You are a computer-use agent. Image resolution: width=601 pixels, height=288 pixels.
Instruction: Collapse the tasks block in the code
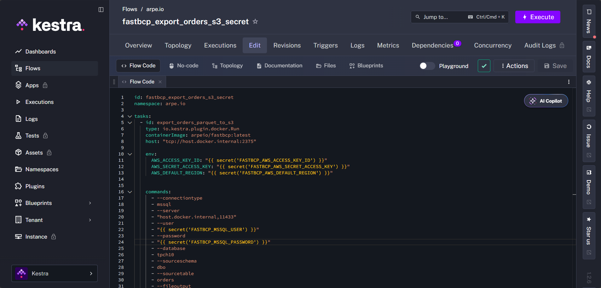[130, 116]
